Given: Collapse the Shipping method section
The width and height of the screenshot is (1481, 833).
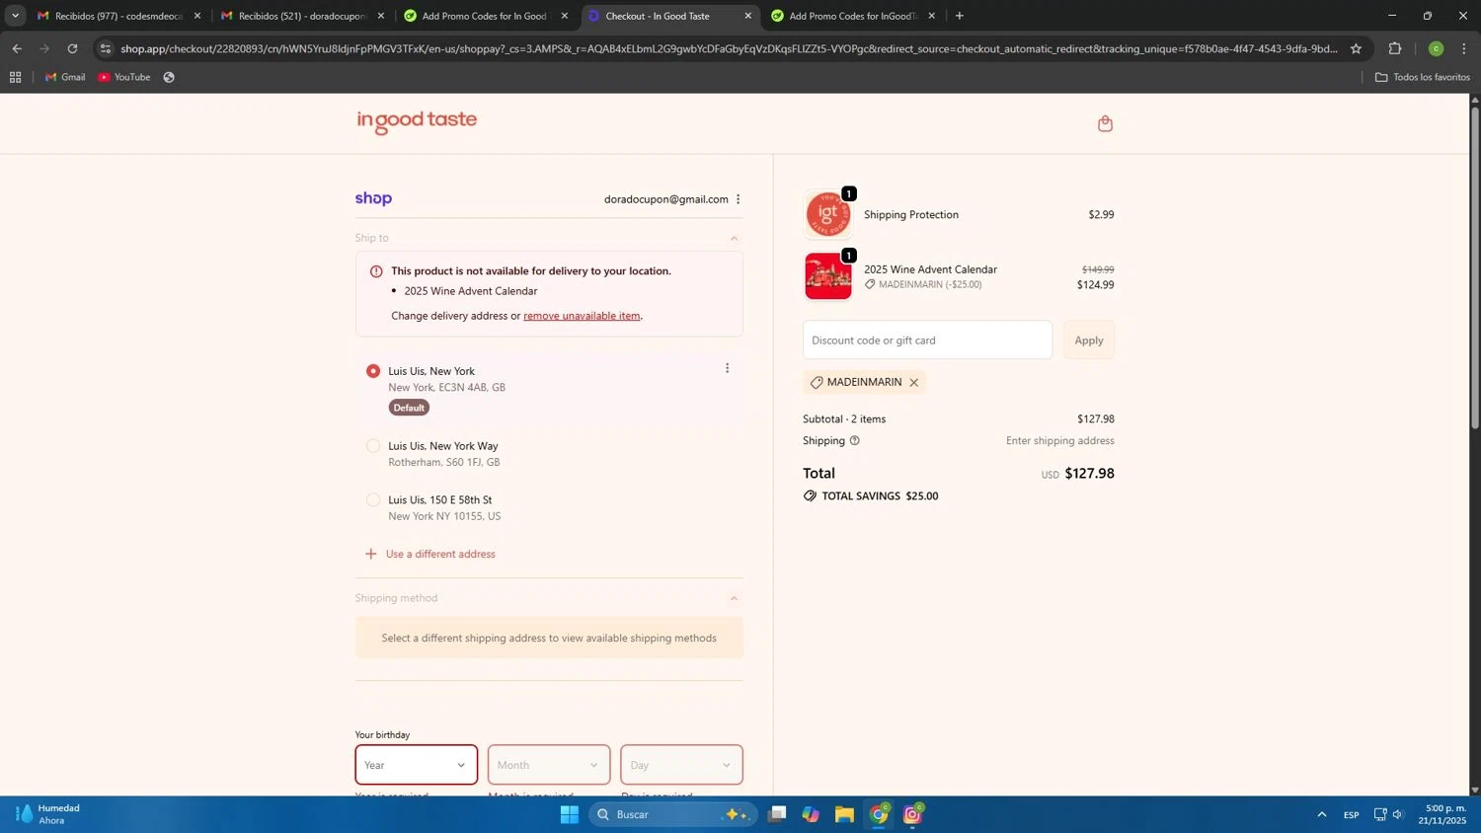Looking at the screenshot, I should pyautogui.click(x=734, y=598).
